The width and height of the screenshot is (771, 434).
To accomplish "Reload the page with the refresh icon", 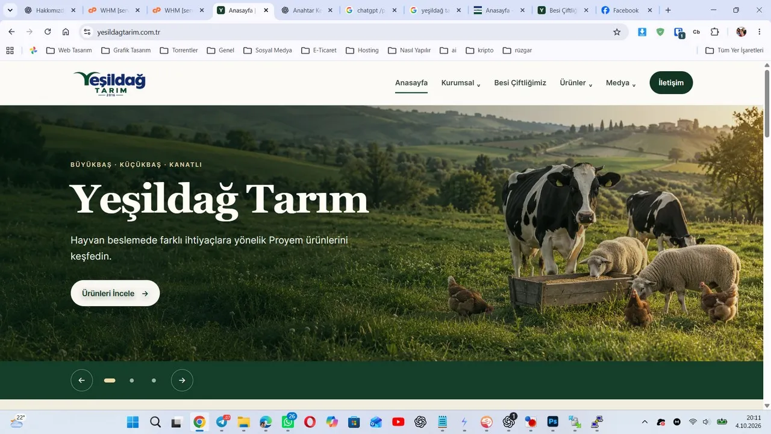I will pos(48,32).
